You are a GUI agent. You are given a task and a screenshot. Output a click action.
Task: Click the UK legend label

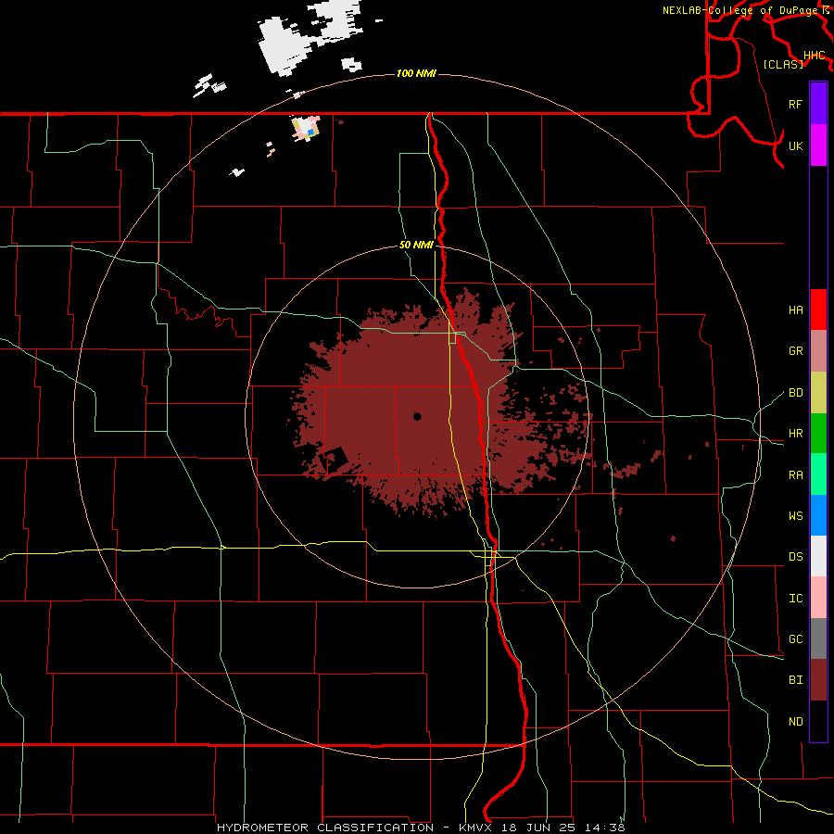coord(795,145)
